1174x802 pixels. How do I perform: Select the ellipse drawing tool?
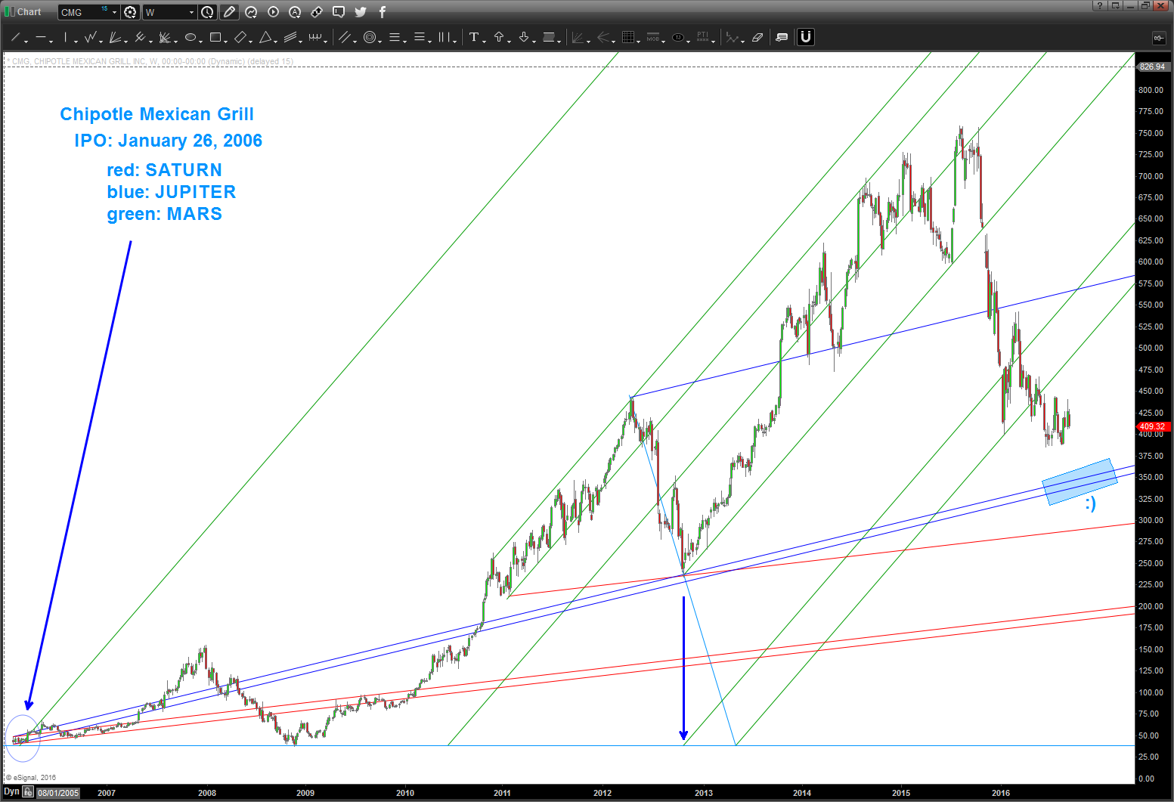click(191, 37)
